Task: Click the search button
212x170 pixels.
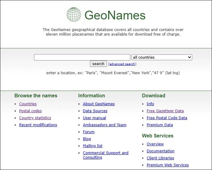Action: click(x=98, y=64)
